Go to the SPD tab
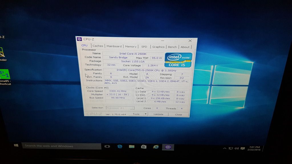The height and width of the screenshot is (164, 292). (144, 47)
